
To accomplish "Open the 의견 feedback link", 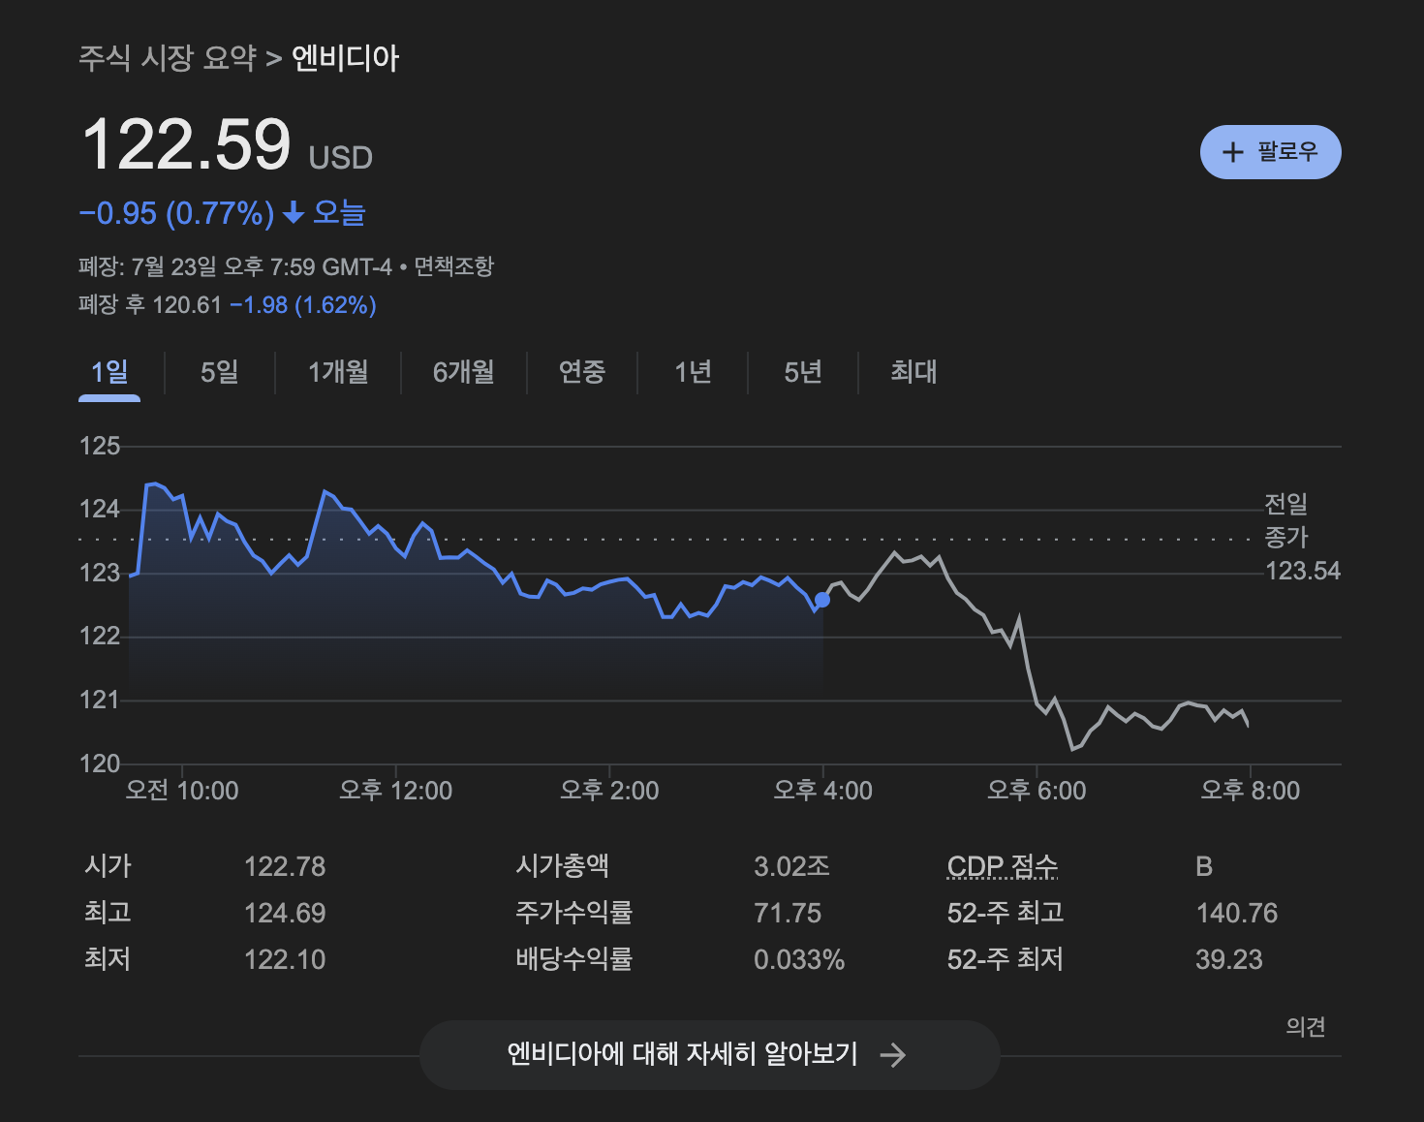I will pos(1306,1027).
